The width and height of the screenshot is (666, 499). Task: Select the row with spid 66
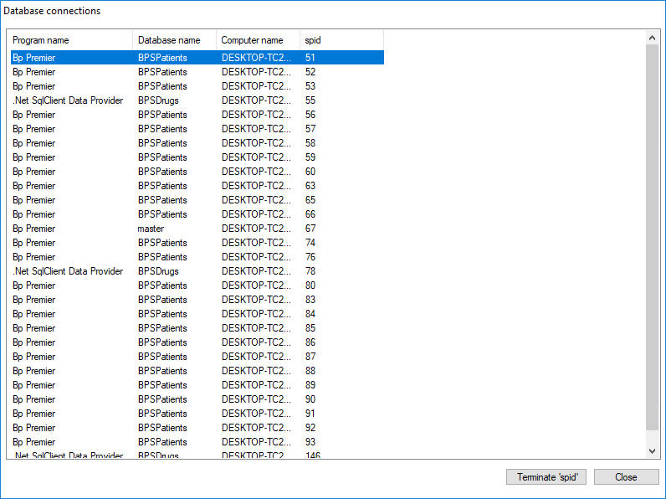tap(197, 214)
